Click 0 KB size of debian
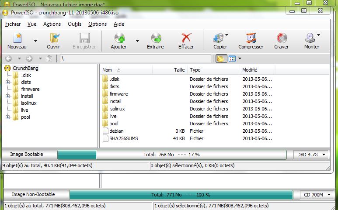 [180, 131]
